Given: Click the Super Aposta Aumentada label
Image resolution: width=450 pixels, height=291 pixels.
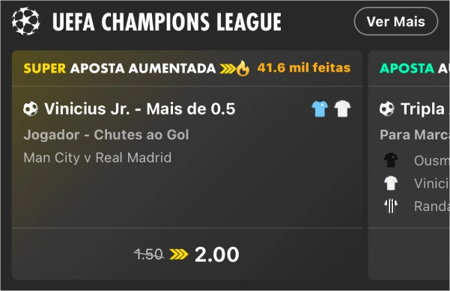Looking at the screenshot, I should (x=120, y=69).
